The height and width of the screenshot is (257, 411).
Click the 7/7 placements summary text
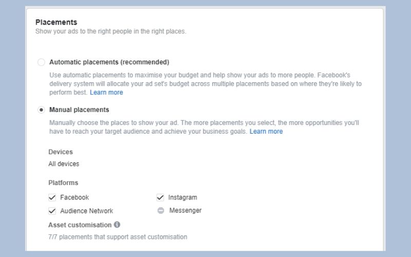click(x=118, y=237)
